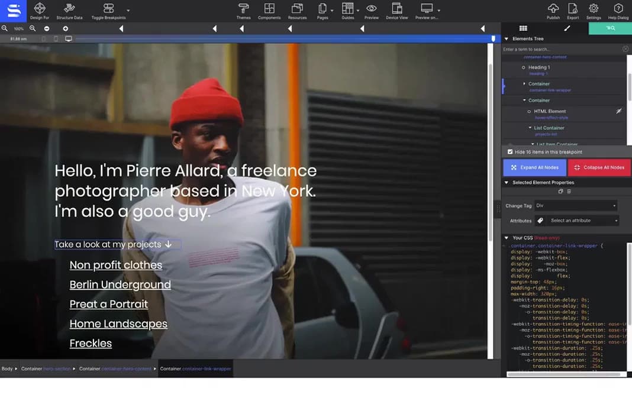The image size is (632, 401).
Task: Click the Guides toolbar icon
Action: pos(347,8)
